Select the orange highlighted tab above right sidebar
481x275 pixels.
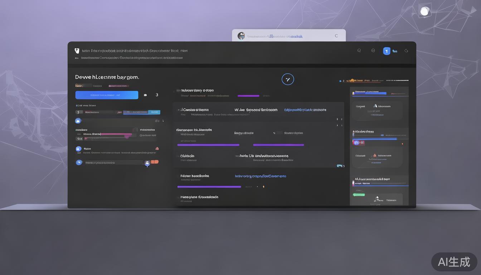352,81
